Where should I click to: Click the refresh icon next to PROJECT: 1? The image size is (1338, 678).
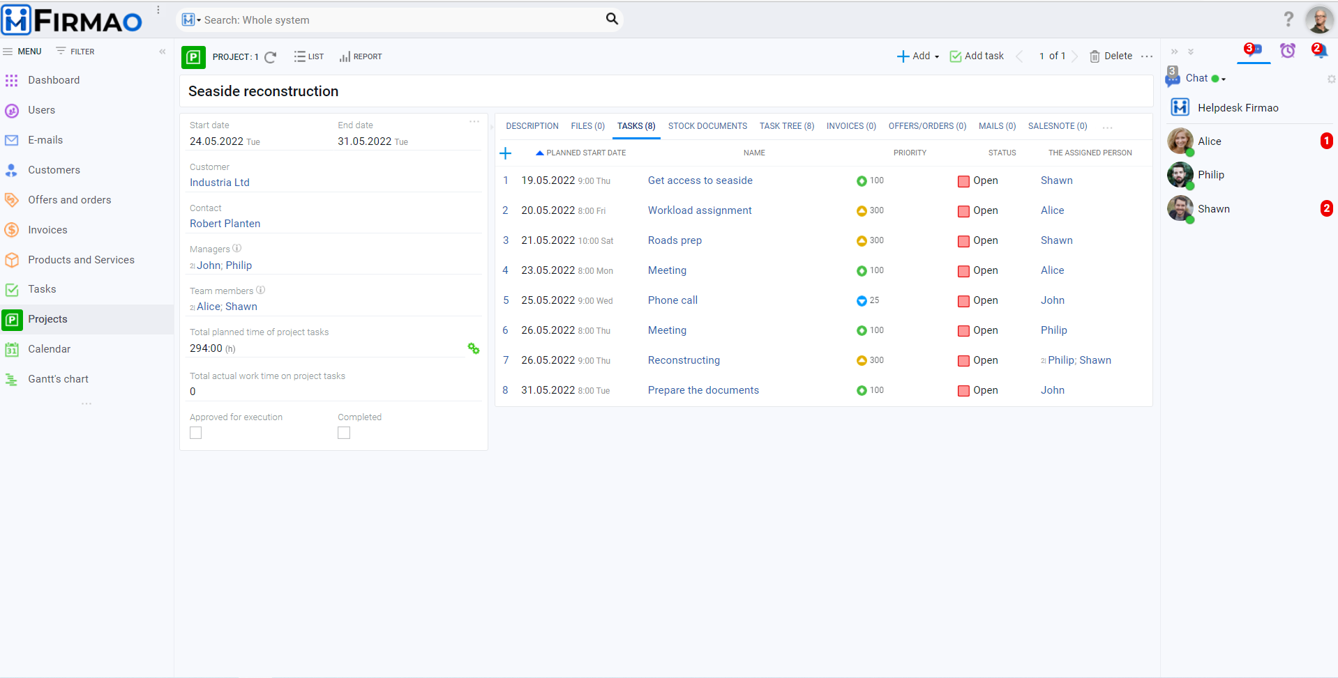[271, 57]
